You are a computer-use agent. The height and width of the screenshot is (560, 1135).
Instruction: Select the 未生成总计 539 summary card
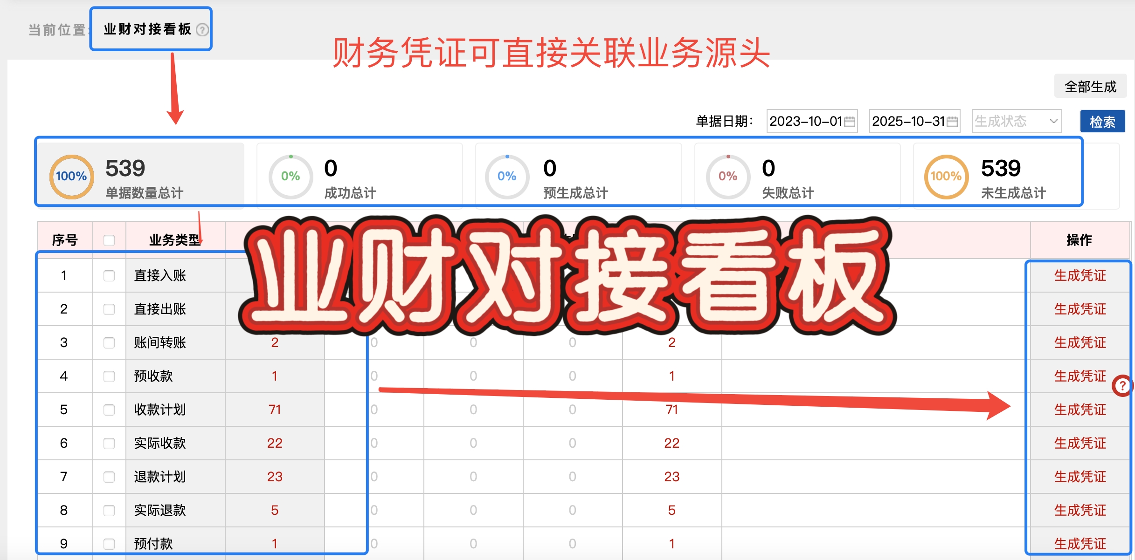[1016, 176]
